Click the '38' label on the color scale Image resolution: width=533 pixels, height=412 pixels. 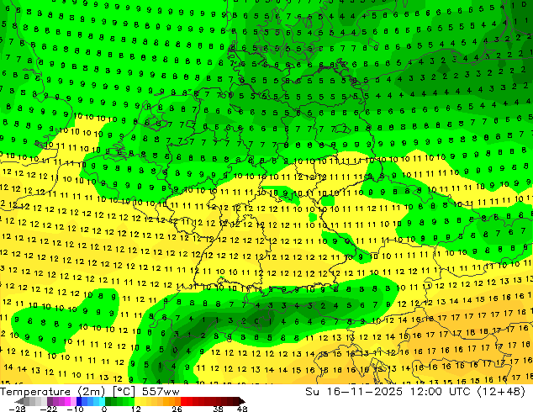coord(219,409)
